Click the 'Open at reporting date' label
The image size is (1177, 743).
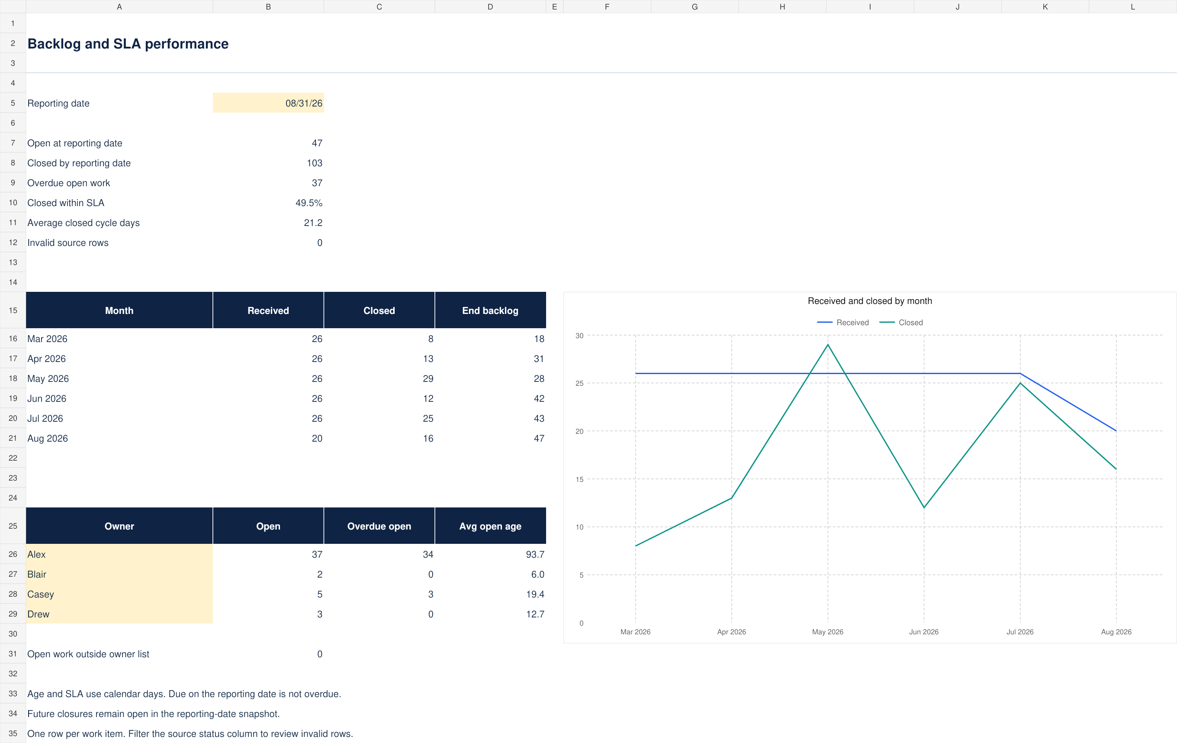(x=75, y=143)
